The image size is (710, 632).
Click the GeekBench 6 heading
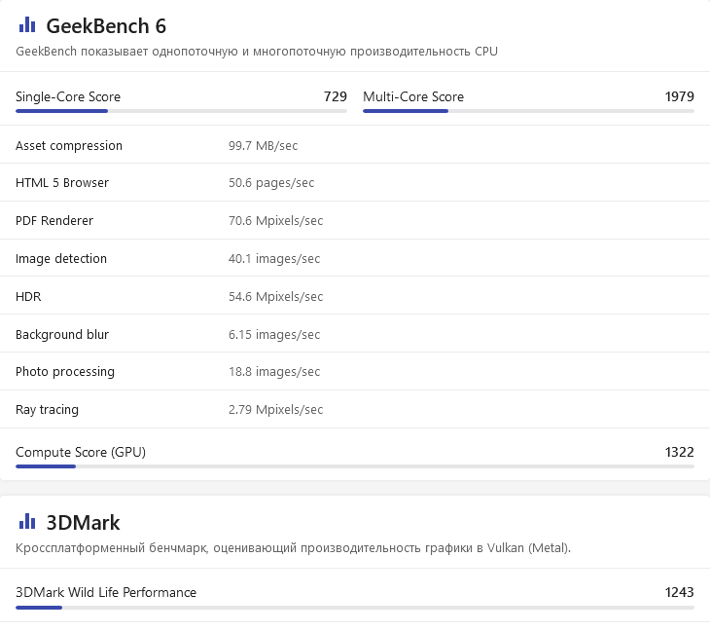pos(106,26)
